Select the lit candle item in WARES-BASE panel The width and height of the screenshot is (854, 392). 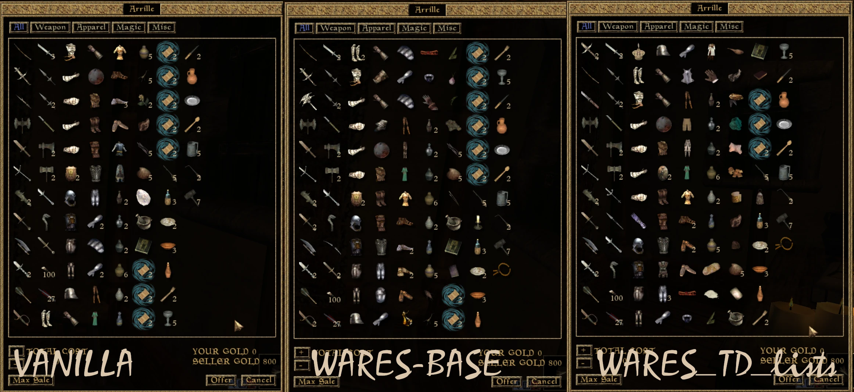pyautogui.click(x=478, y=222)
